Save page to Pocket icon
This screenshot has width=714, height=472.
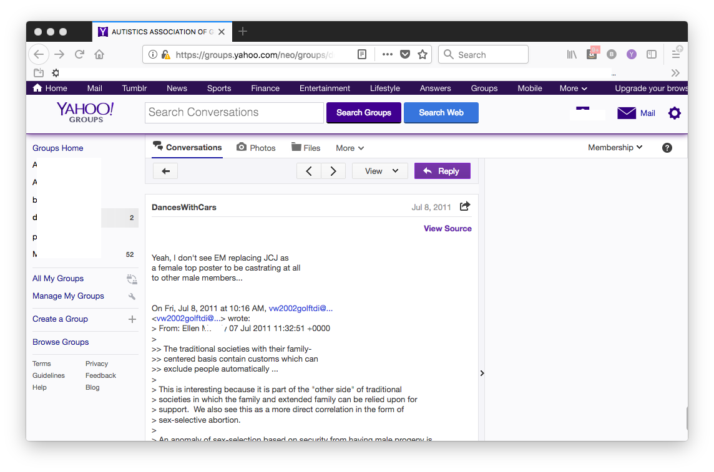pos(405,55)
